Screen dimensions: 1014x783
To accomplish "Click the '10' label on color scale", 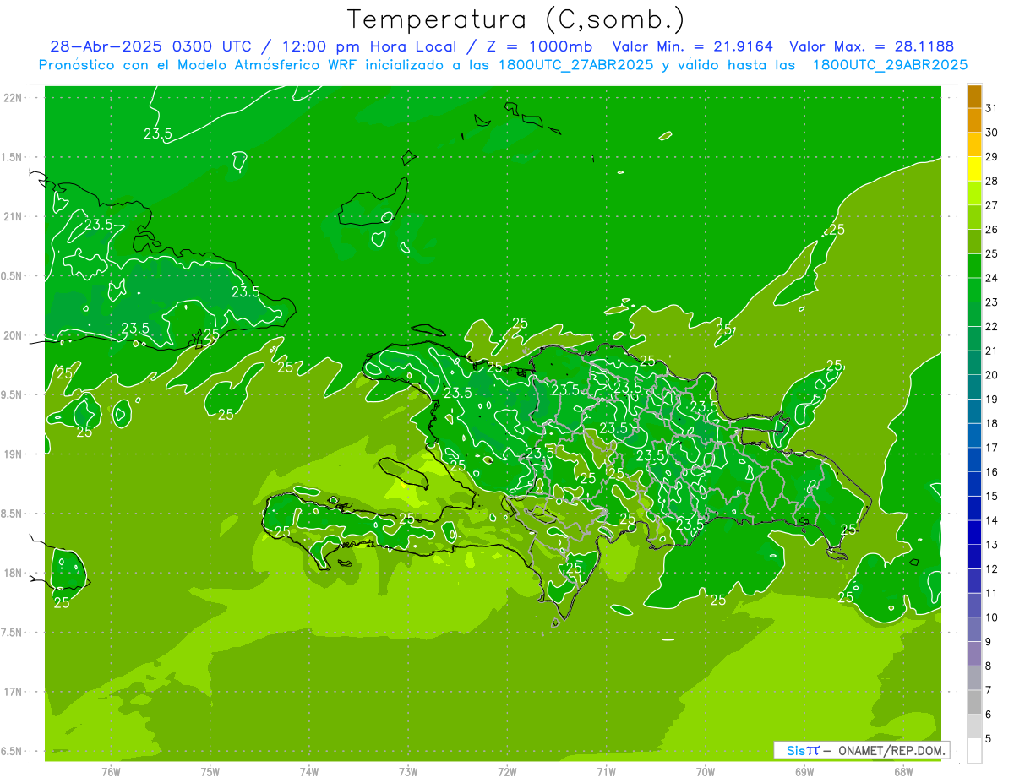I will pyautogui.click(x=992, y=617).
